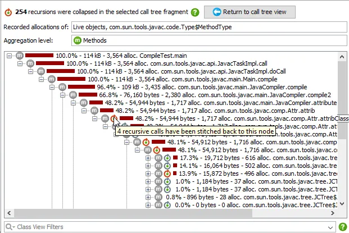Select the 66.8% JavaCompiler.compile2 row
This screenshot has height=233, width=349.
tap(215, 95)
